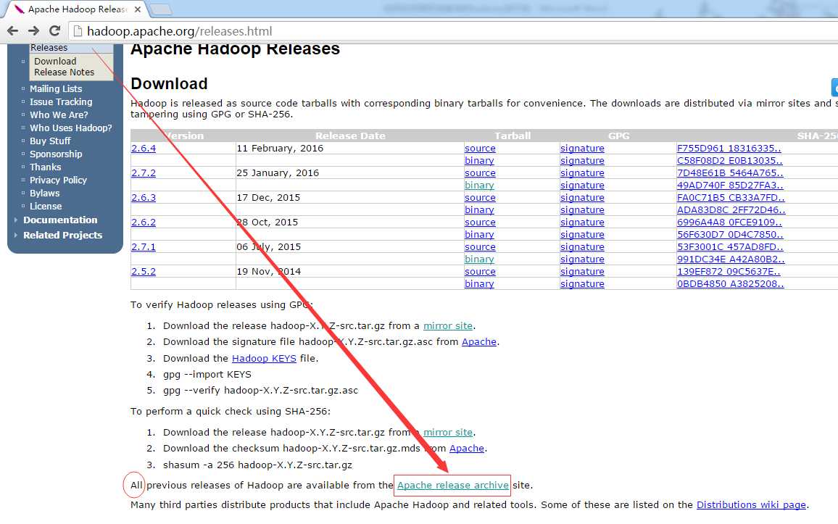Open Issue Tracking in the sidebar
The height and width of the screenshot is (524, 838).
tap(61, 101)
